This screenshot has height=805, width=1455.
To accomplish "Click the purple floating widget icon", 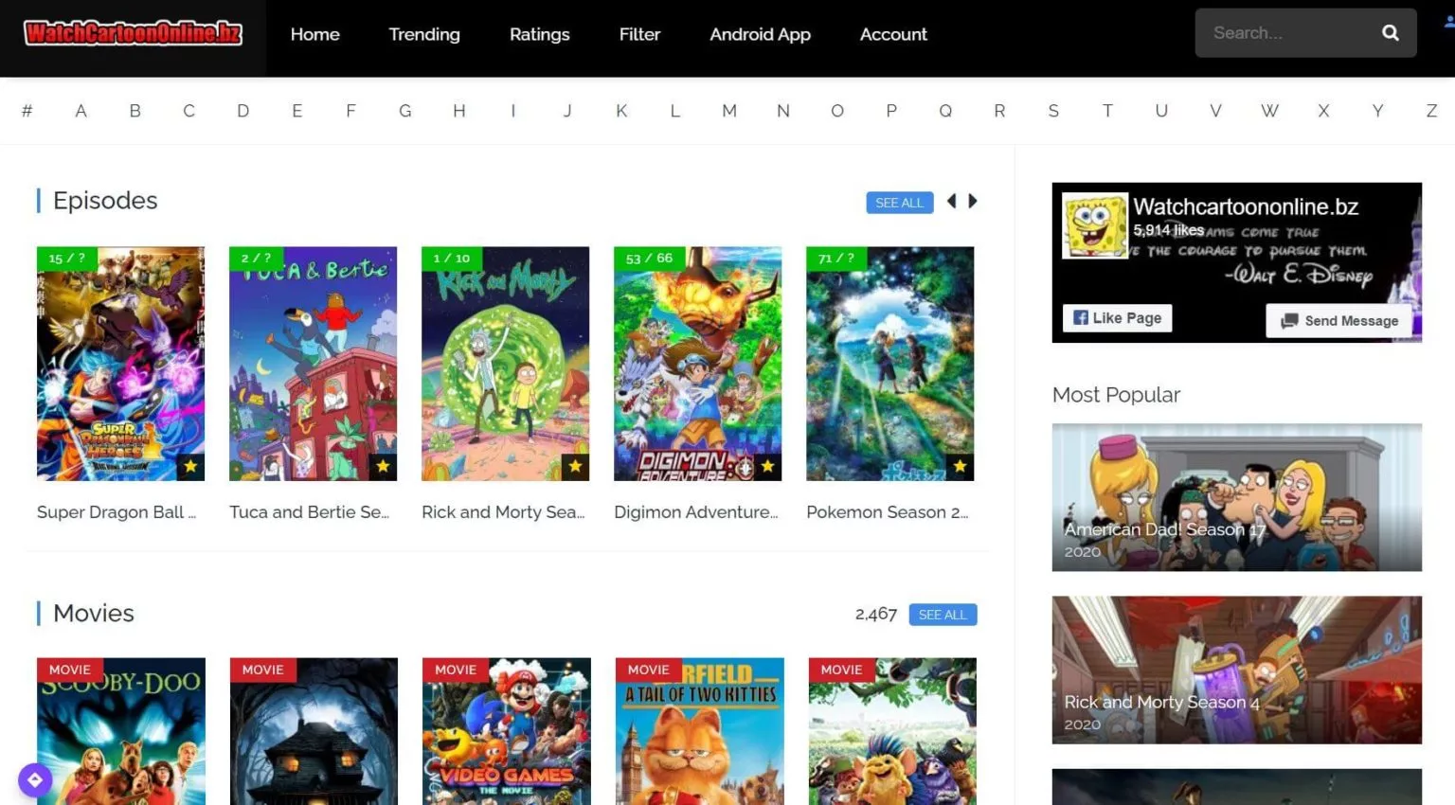I will [35, 780].
